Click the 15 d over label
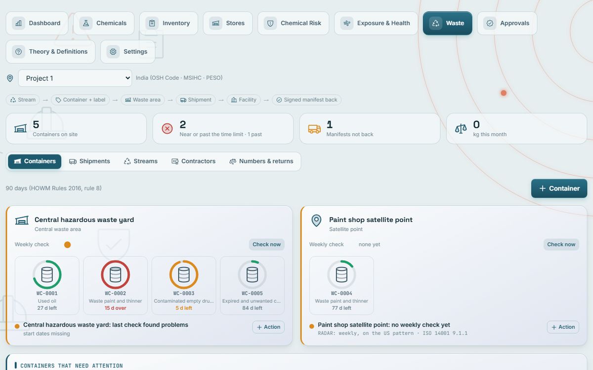The width and height of the screenshot is (593, 370). 115,308
